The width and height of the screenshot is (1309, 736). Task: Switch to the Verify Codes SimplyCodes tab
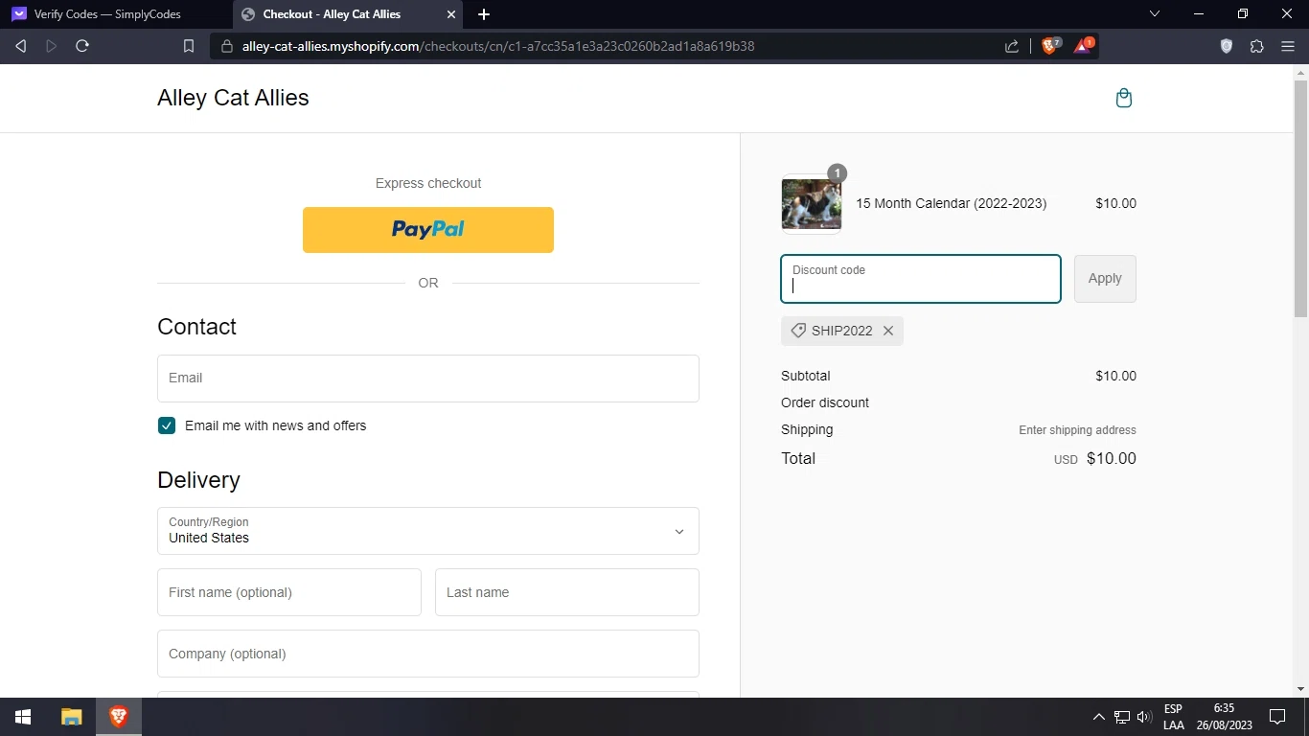point(115,14)
